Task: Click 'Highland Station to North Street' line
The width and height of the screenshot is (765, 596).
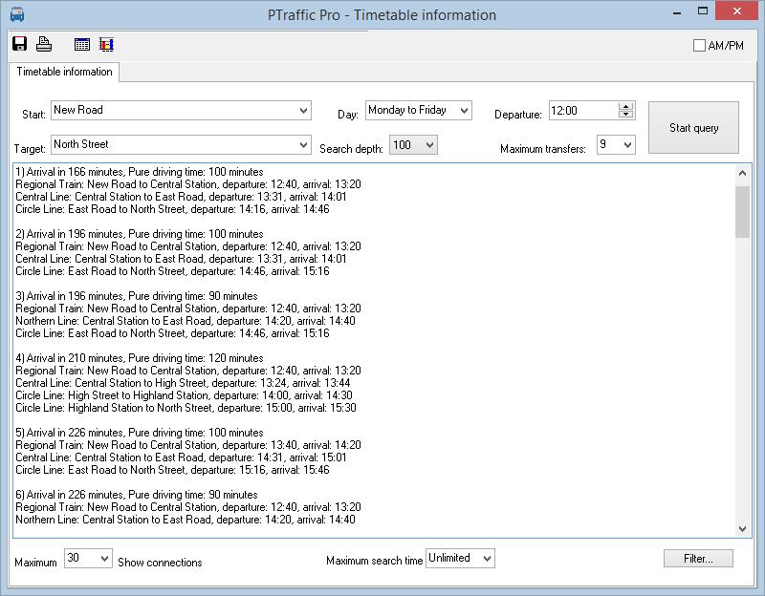Action: tap(186, 408)
